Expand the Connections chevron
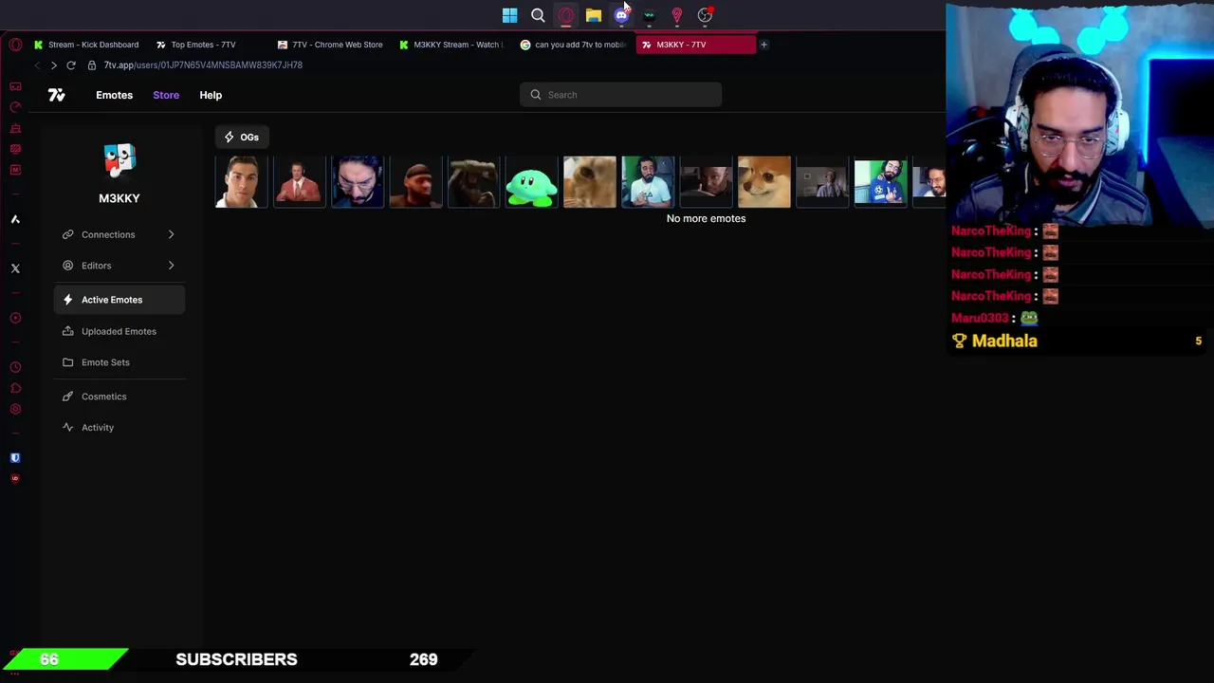 [171, 234]
